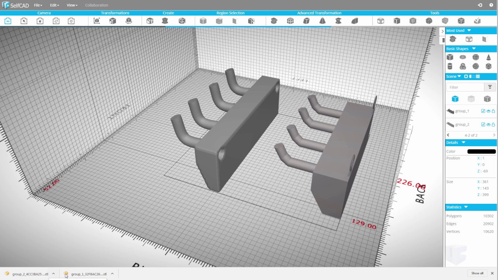Open the File menu
The height and width of the screenshot is (280, 498).
click(x=38, y=5)
